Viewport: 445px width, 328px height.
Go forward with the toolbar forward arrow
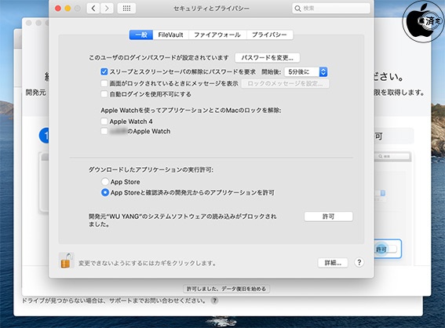click(107, 8)
